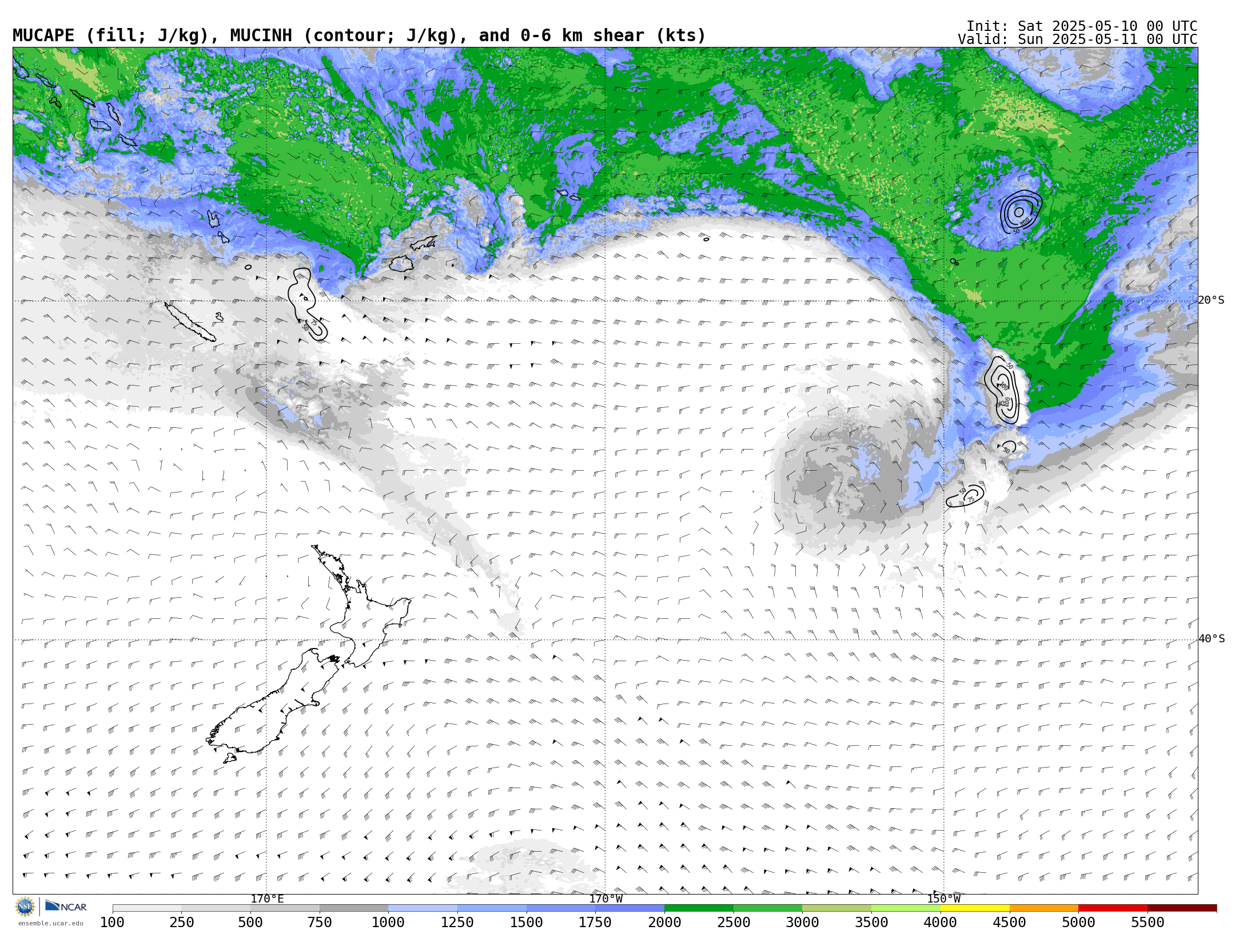Screen dimensions: 1235x930
Task: Click the colorbar label 100
Action: coord(113,922)
